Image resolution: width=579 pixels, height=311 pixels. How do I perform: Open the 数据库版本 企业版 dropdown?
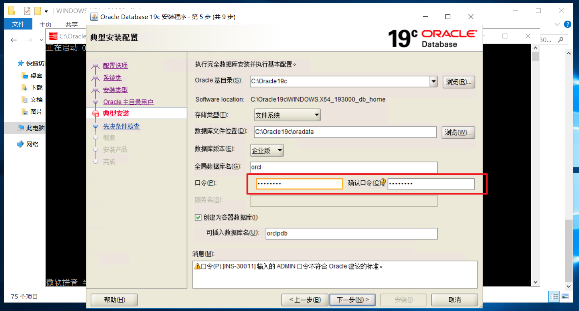(x=267, y=150)
